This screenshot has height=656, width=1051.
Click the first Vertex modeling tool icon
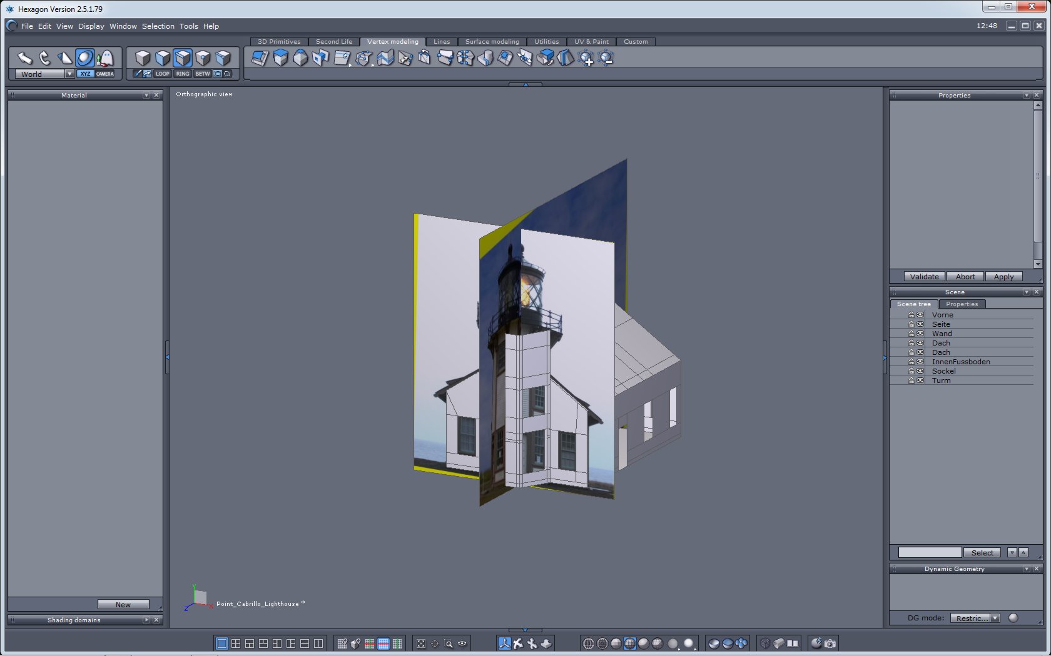pyautogui.click(x=260, y=58)
